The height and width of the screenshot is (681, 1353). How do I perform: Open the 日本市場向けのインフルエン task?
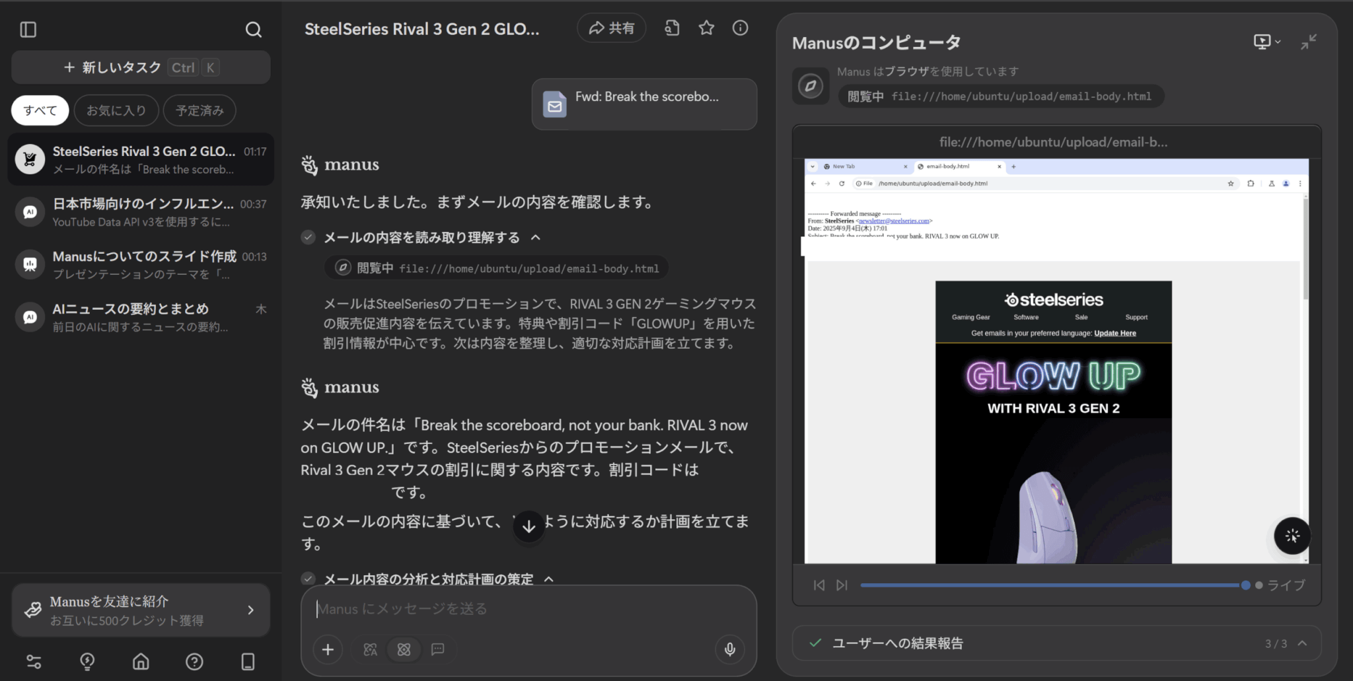click(141, 212)
